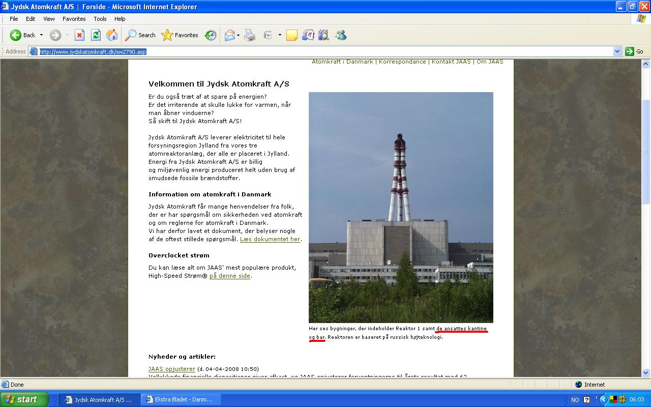
Task: Click the scrollbar up arrow
Action: pos(646,64)
